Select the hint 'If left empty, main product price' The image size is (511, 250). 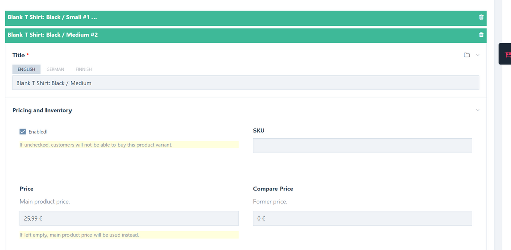[80, 235]
